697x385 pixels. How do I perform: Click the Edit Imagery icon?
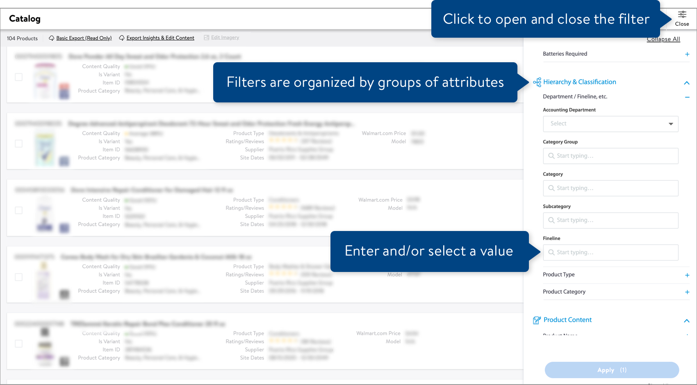tap(207, 38)
